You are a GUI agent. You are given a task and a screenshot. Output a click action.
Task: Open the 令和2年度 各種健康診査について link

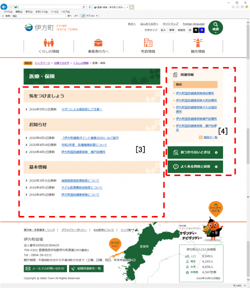[84, 145]
